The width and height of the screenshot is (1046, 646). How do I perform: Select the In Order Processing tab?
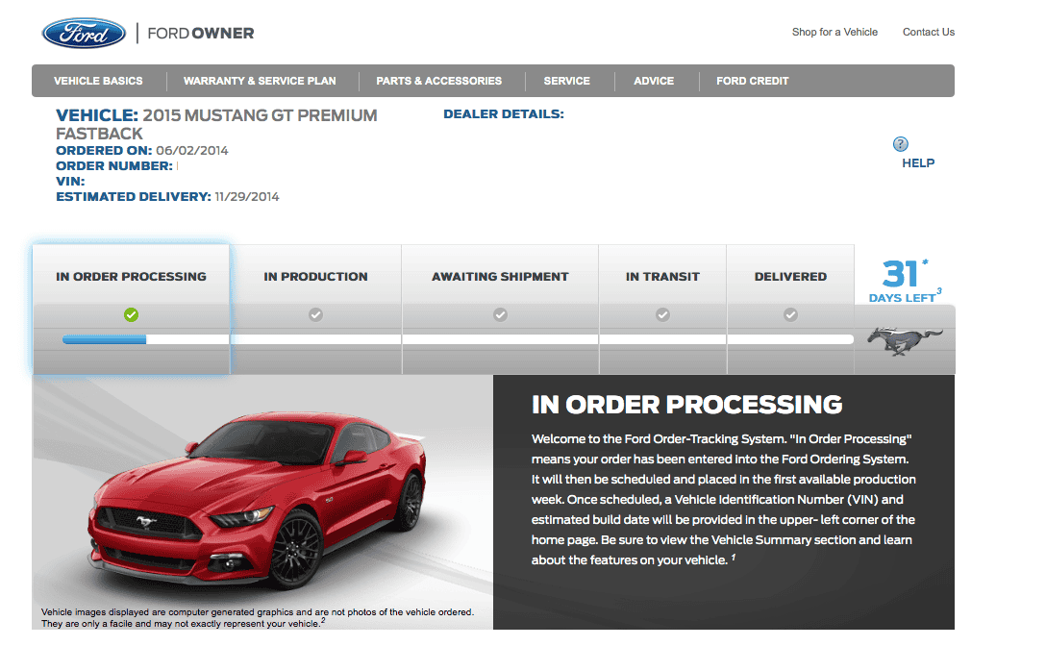131,309
